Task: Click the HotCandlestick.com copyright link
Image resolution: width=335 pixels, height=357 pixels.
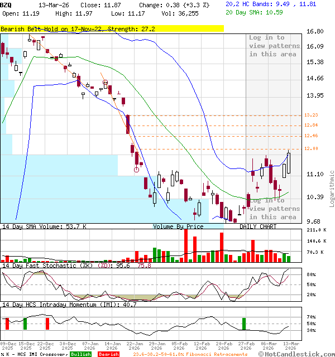Action: [x=297, y=354]
